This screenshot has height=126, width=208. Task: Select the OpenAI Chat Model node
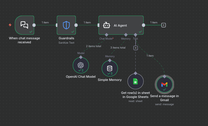tap(81, 65)
